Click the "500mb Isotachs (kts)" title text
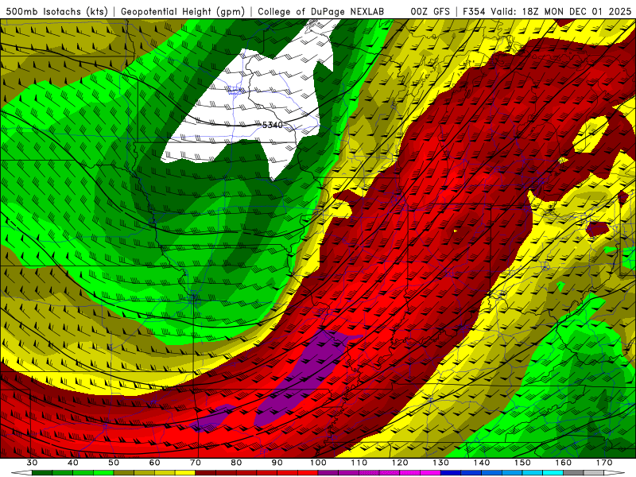Screen dimensions: 636x477 [55, 11]
